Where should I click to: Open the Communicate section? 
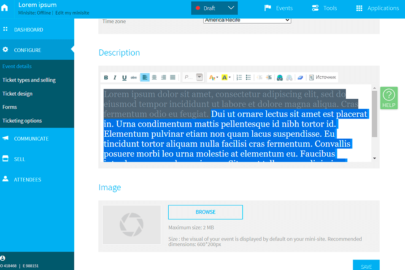tap(37, 138)
